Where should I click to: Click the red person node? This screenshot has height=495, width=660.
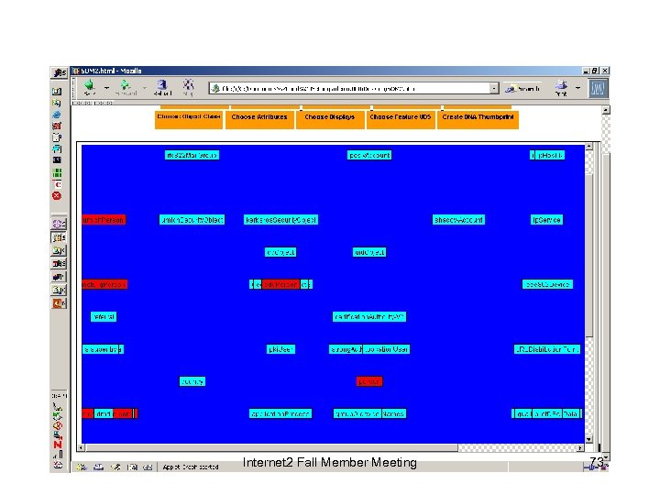point(369,381)
